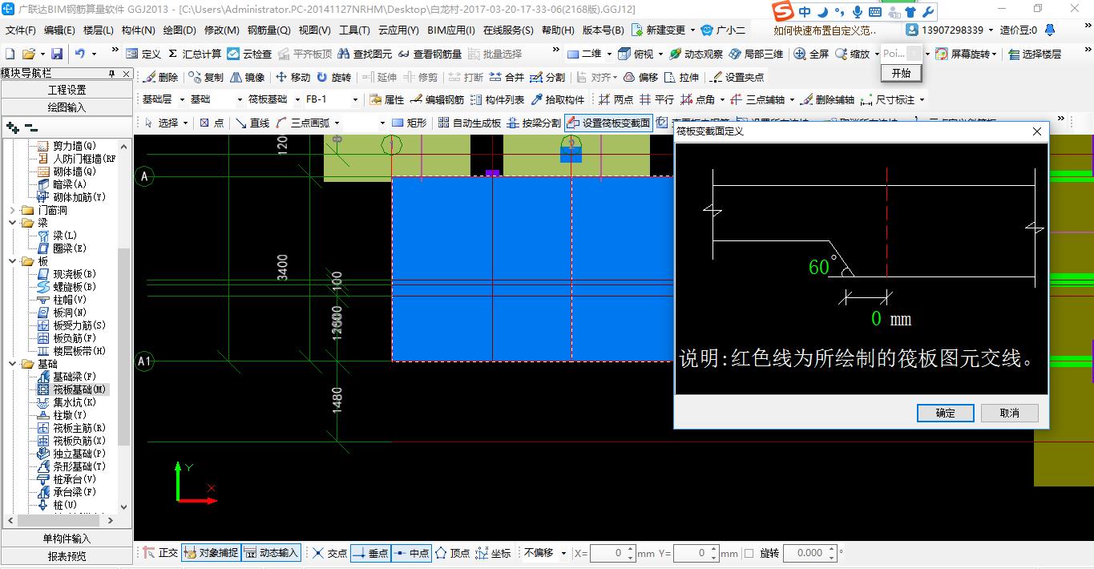
Task: Select 平行 parallel auxiliary axis tool
Action: [657, 99]
